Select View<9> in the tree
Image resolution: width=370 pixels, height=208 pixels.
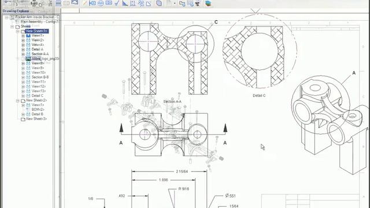(38, 68)
